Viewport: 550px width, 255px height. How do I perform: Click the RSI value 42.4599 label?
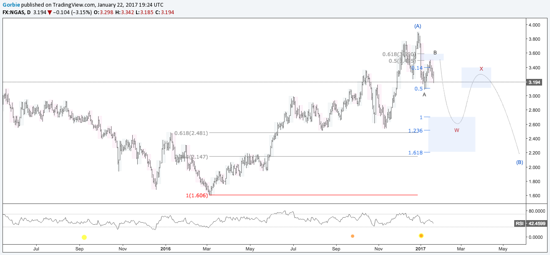pos(537,223)
